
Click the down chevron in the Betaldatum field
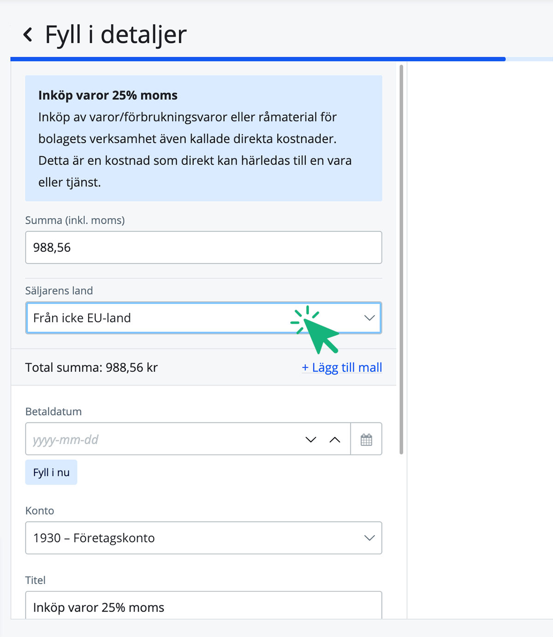310,439
